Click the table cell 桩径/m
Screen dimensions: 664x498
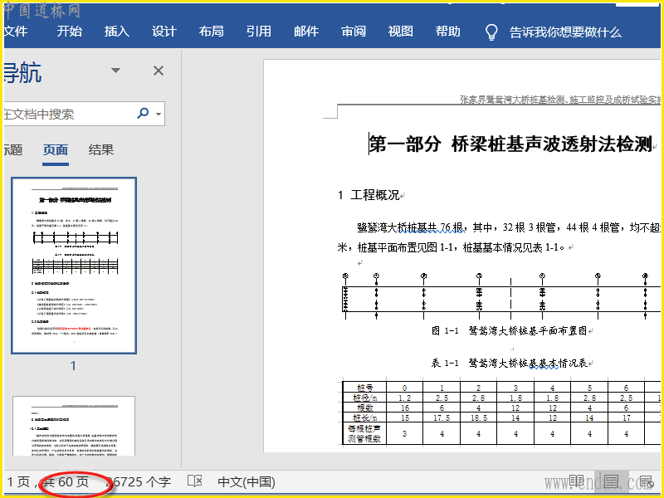(365, 398)
